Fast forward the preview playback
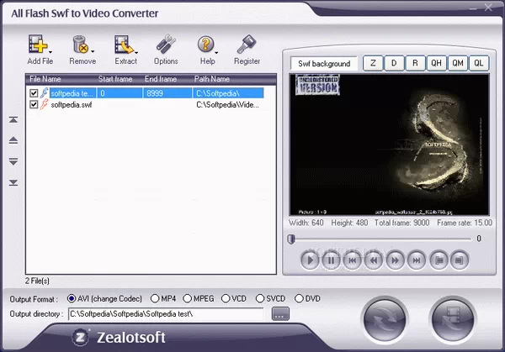Viewport: 505px width, 352px height. pos(396,260)
